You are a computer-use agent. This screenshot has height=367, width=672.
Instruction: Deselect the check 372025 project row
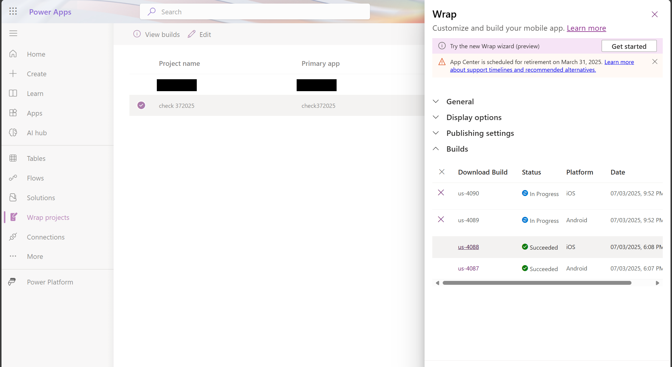(141, 105)
